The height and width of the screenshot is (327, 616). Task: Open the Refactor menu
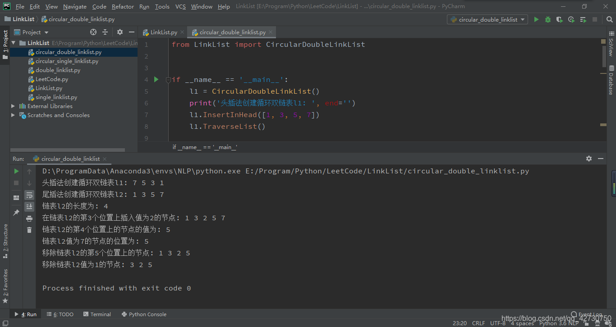click(123, 6)
